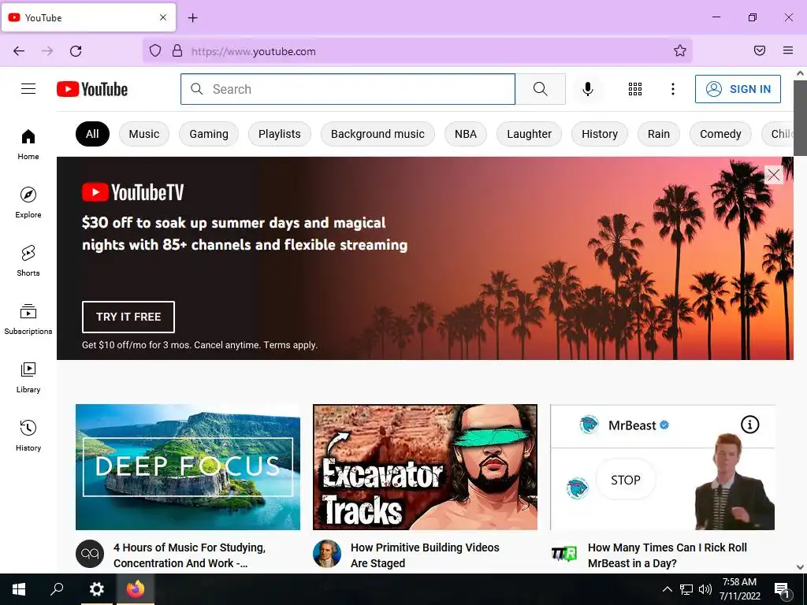Click the magnifier search button beside the search box
The width and height of the screenshot is (807, 605).
pos(541,89)
